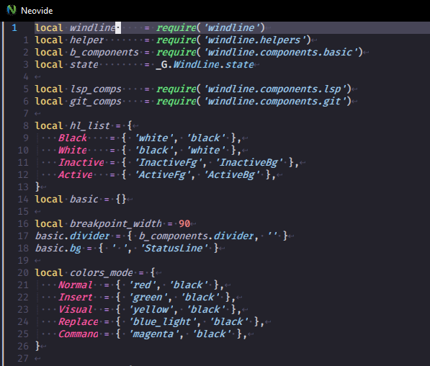Click the string 'windline.helpers'

[x=255, y=40]
